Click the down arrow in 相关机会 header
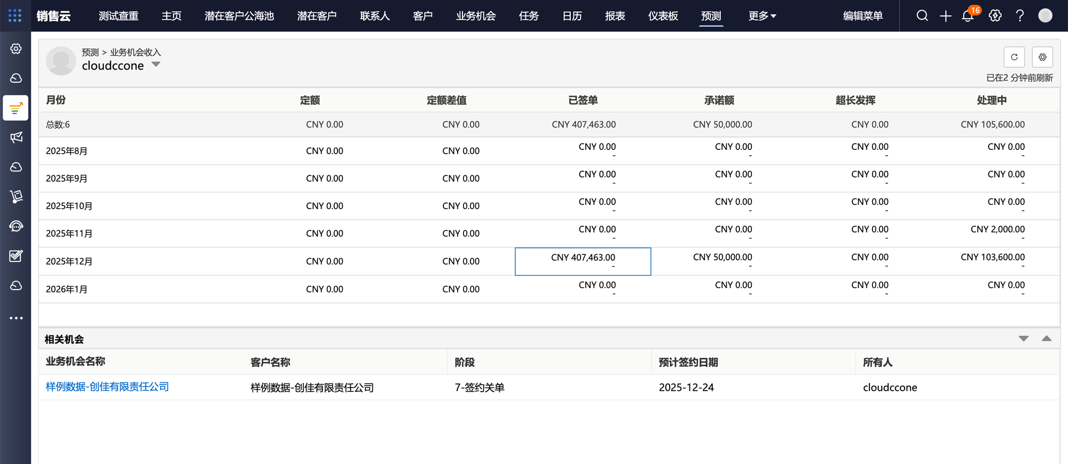 [1023, 339]
